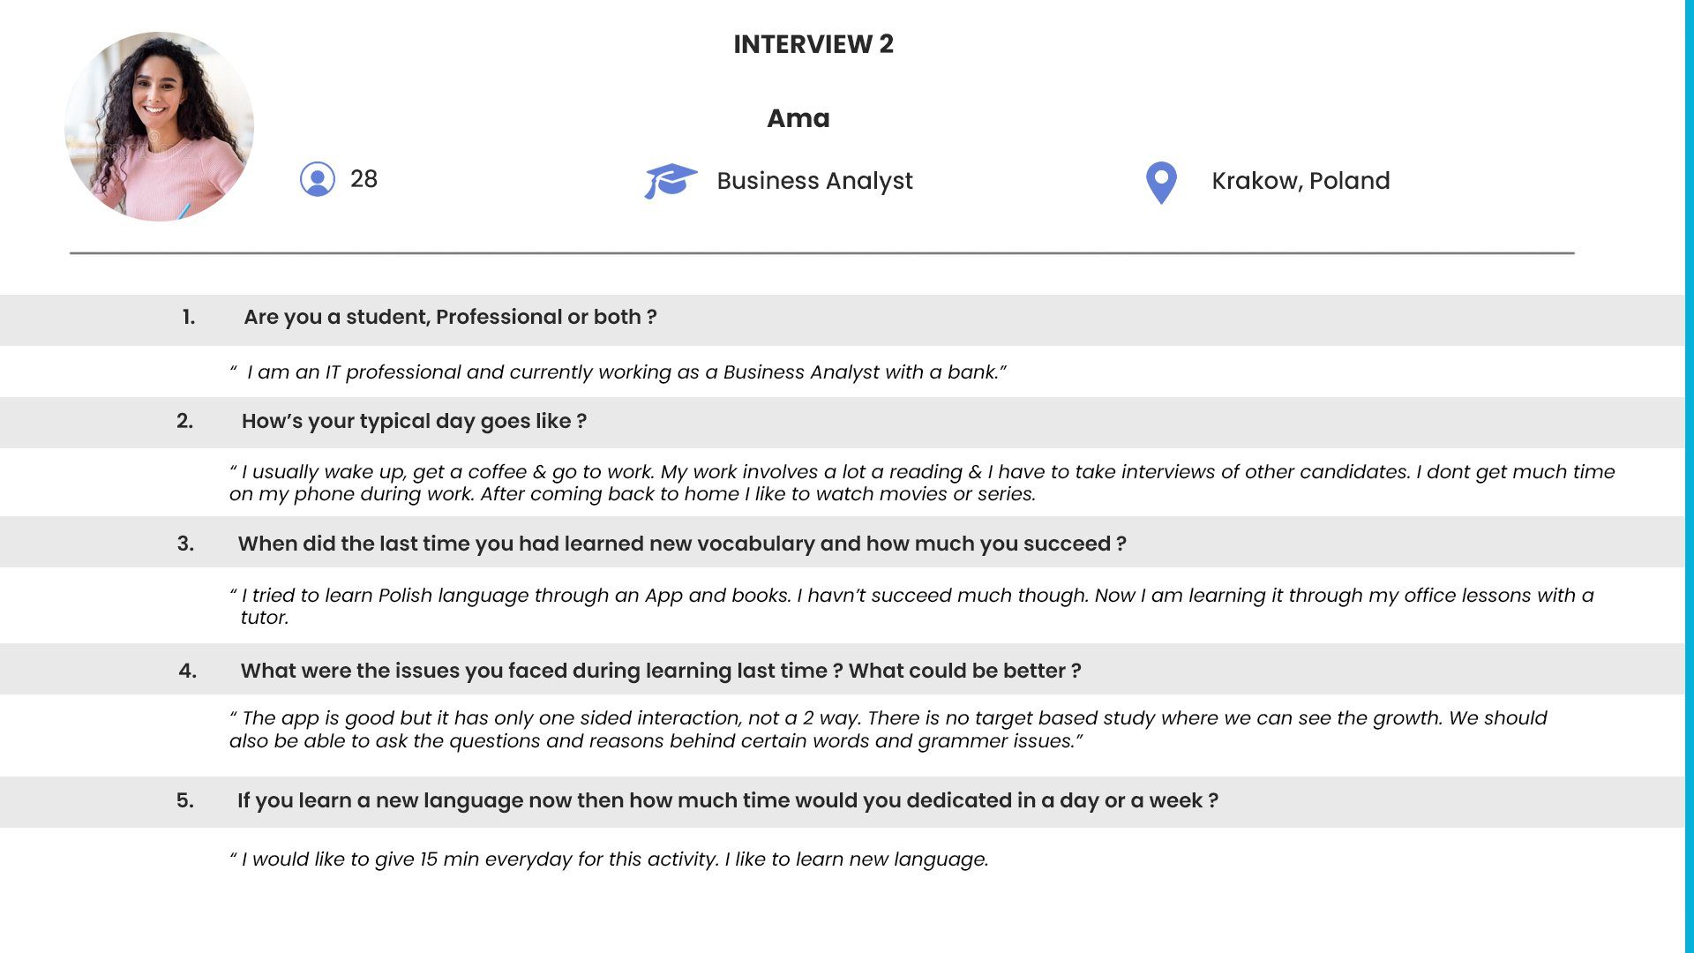Click the Krakow, Poland location text

[x=1300, y=181]
